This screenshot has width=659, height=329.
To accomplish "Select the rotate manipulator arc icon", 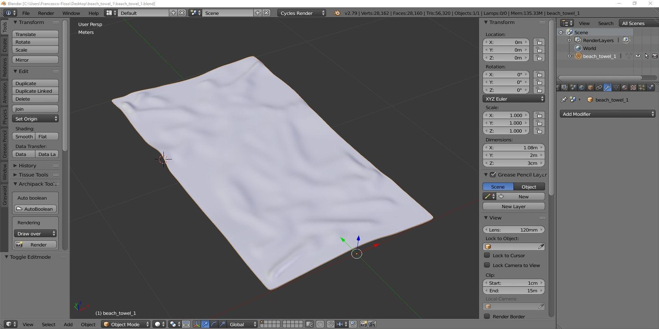I will point(214,324).
